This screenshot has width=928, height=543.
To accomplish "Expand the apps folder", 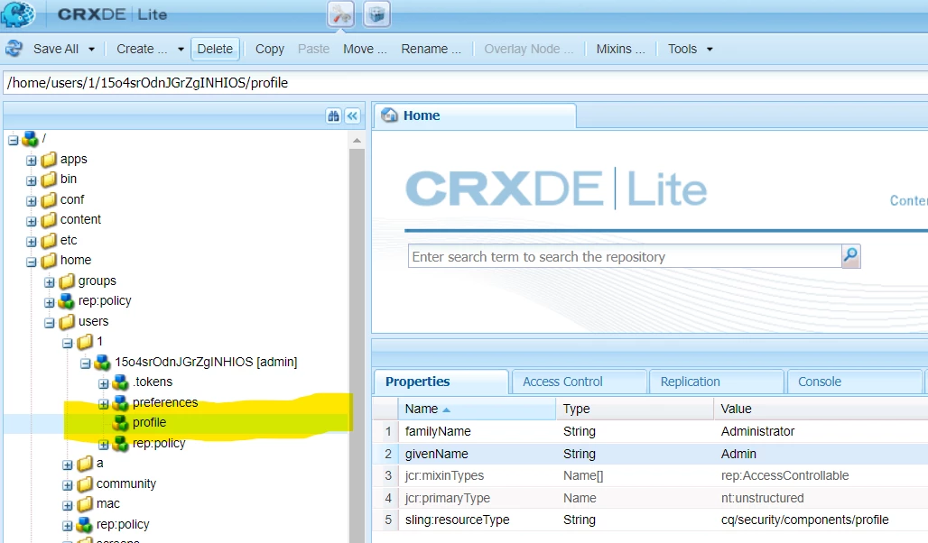I will [x=32, y=161].
